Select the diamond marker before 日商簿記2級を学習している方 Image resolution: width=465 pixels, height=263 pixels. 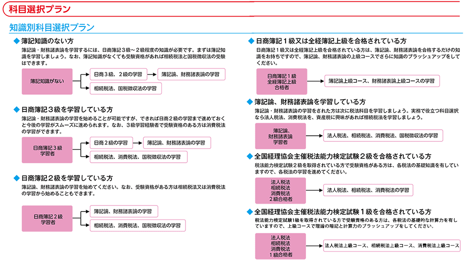17,178
